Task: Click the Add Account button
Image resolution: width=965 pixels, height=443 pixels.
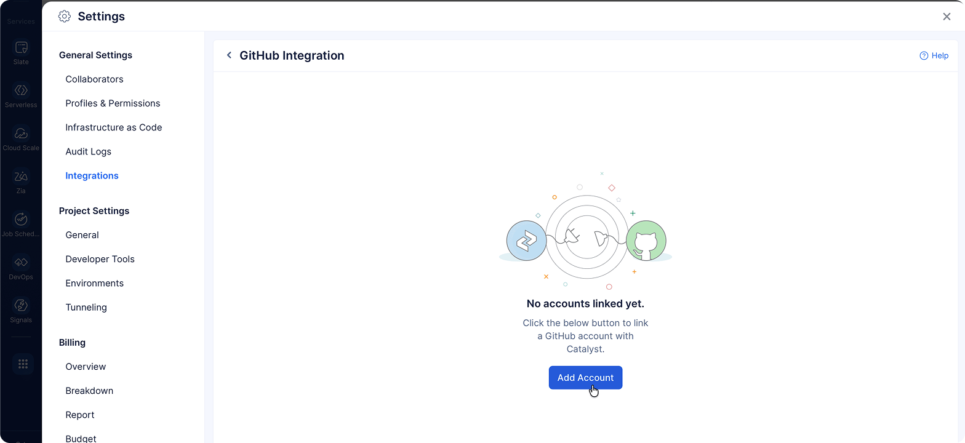Action: [585, 378]
